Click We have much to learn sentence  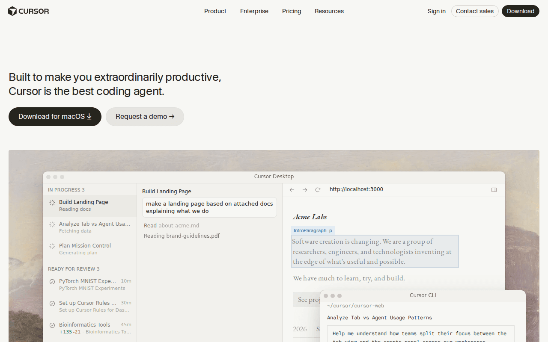click(349, 278)
